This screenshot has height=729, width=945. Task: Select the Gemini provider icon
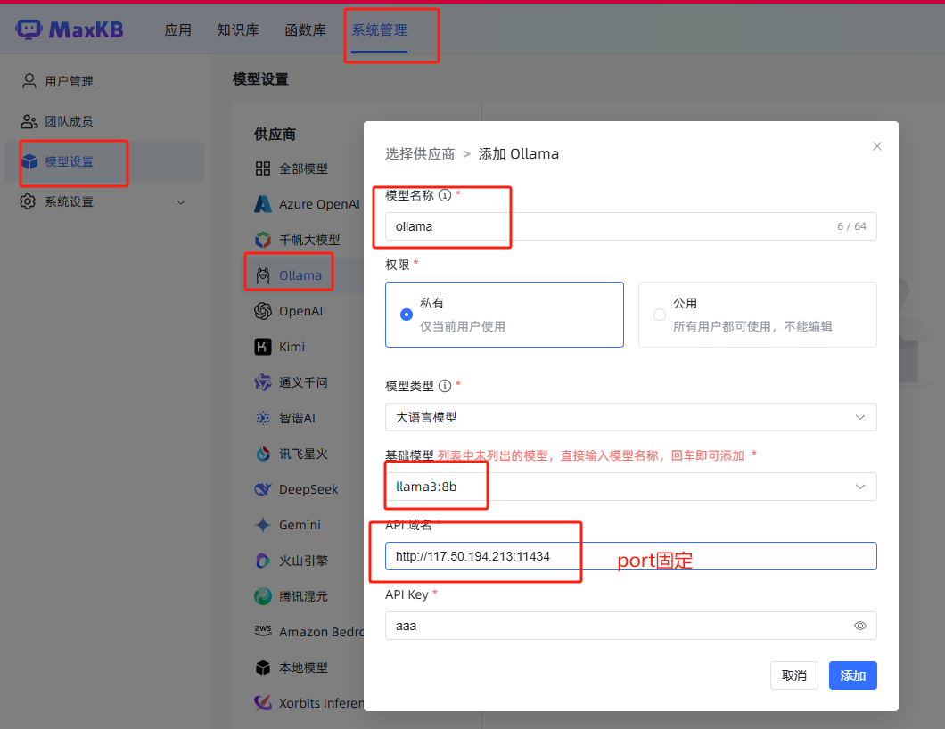pos(264,524)
